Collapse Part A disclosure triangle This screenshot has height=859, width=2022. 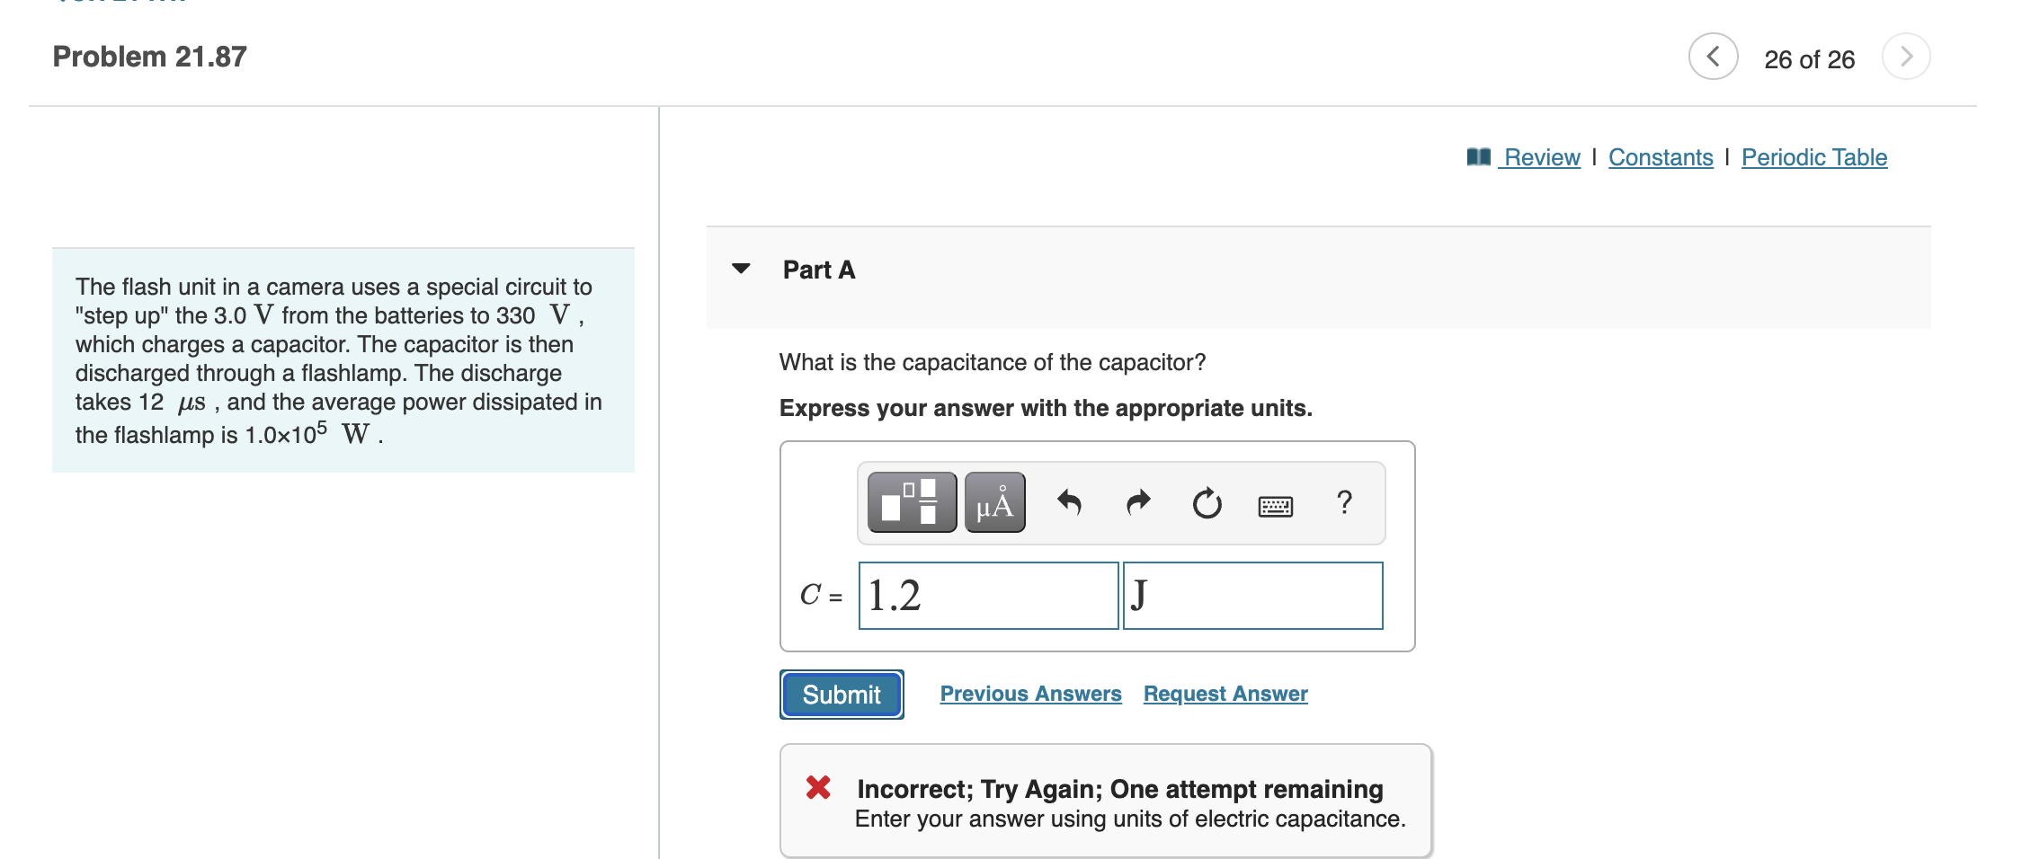741,269
